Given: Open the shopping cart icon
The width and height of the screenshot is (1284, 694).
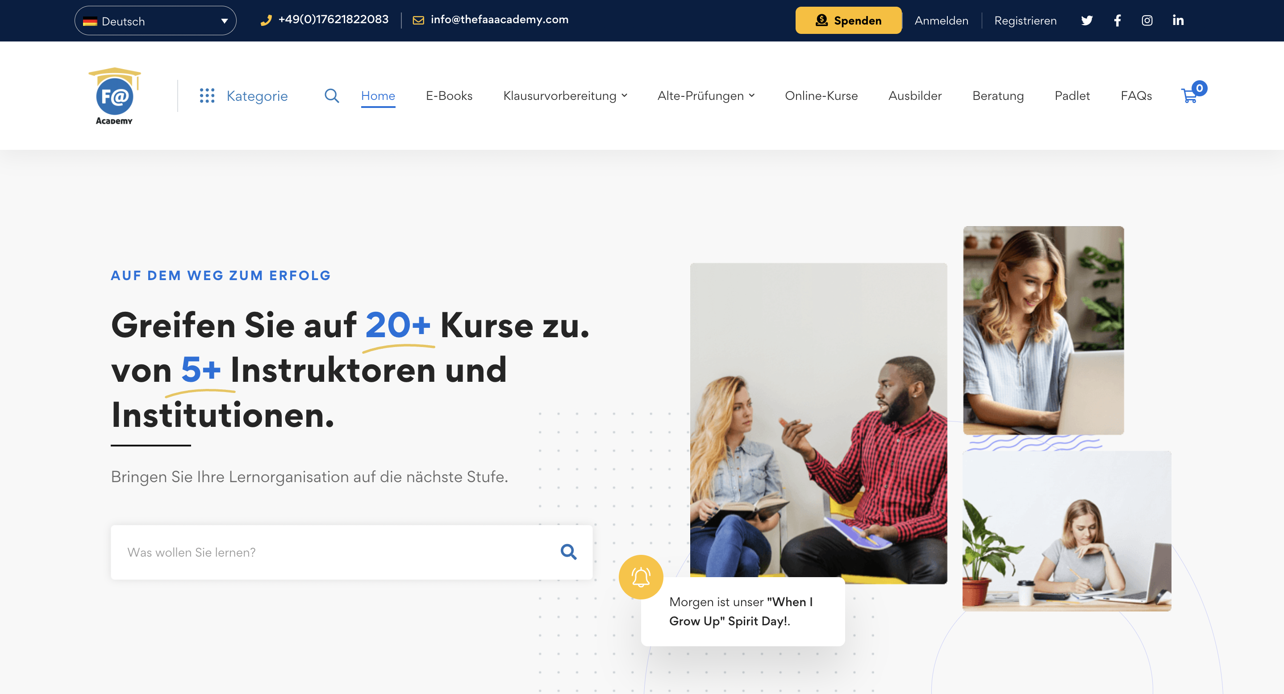Looking at the screenshot, I should click(1190, 95).
